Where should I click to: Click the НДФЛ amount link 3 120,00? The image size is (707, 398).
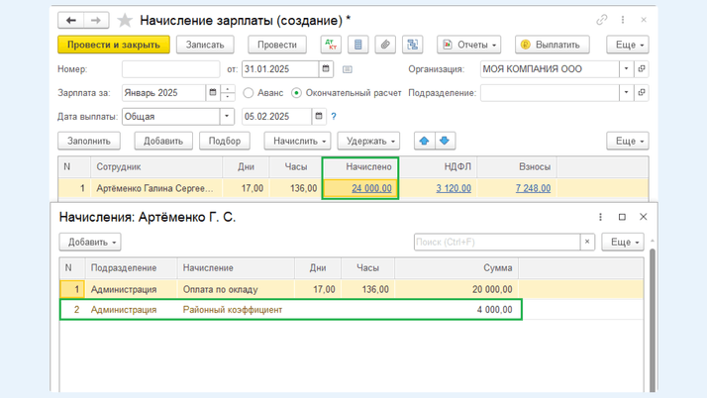click(x=454, y=188)
